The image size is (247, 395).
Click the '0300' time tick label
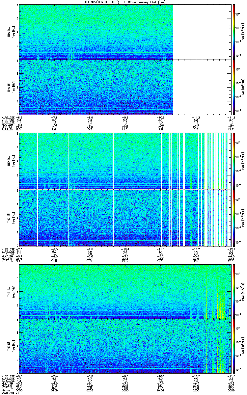[125, 390]
